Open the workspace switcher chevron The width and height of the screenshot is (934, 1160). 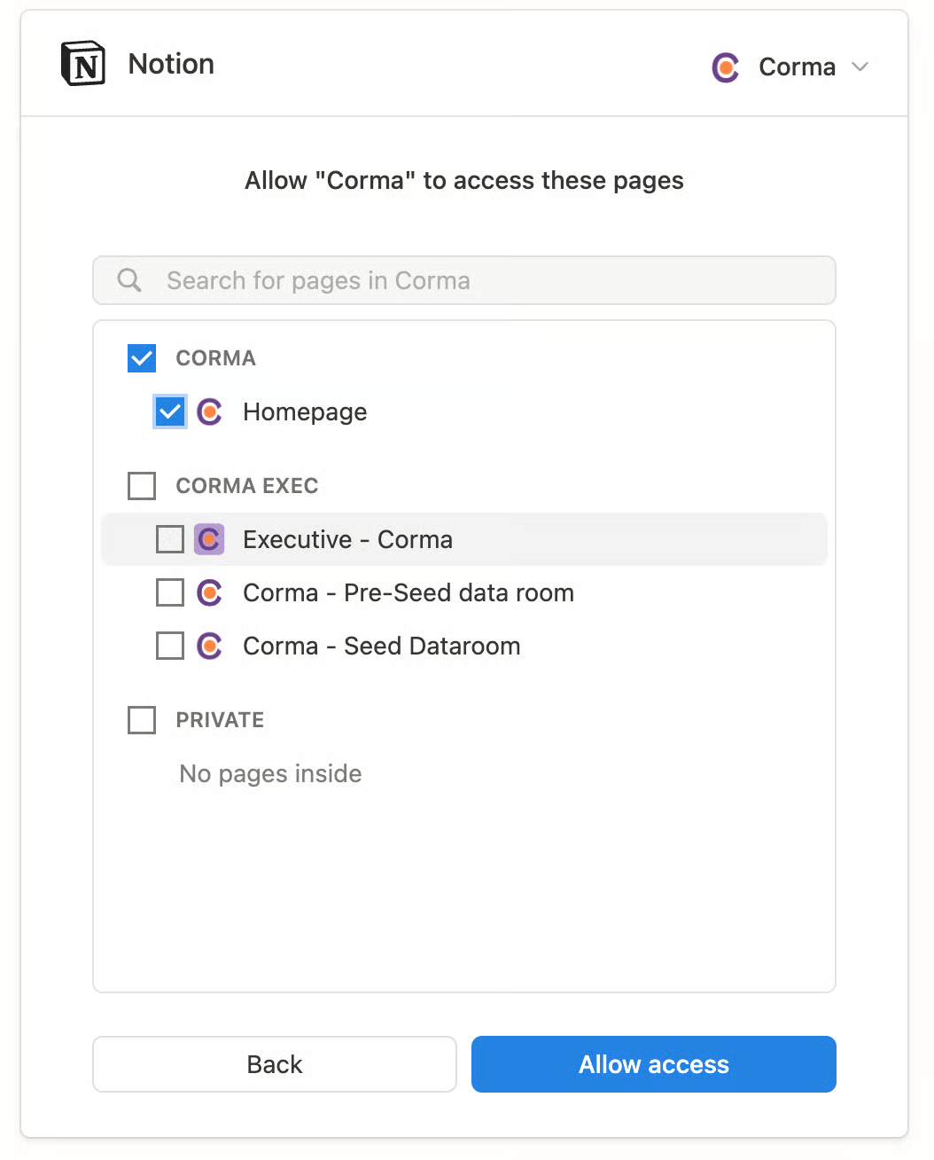tap(860, 67)
